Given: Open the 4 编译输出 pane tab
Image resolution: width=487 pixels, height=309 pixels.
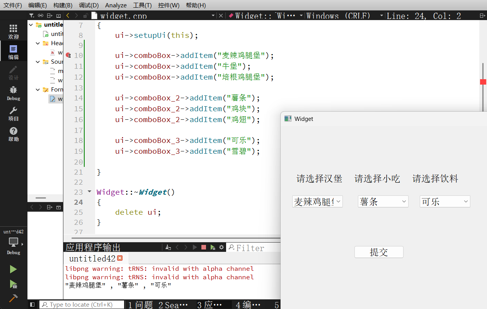Looking at the screenshot, I should 249,305.
